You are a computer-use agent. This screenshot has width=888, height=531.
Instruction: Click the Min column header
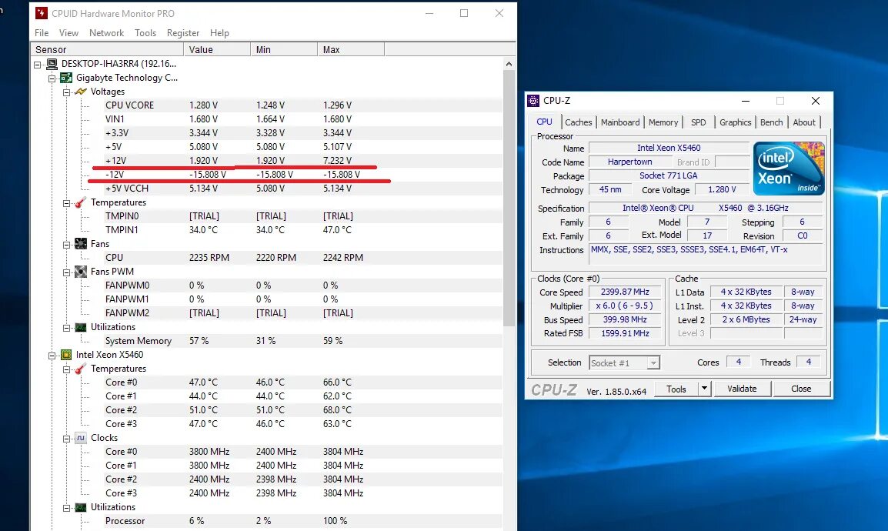click(x=284, y=50)
